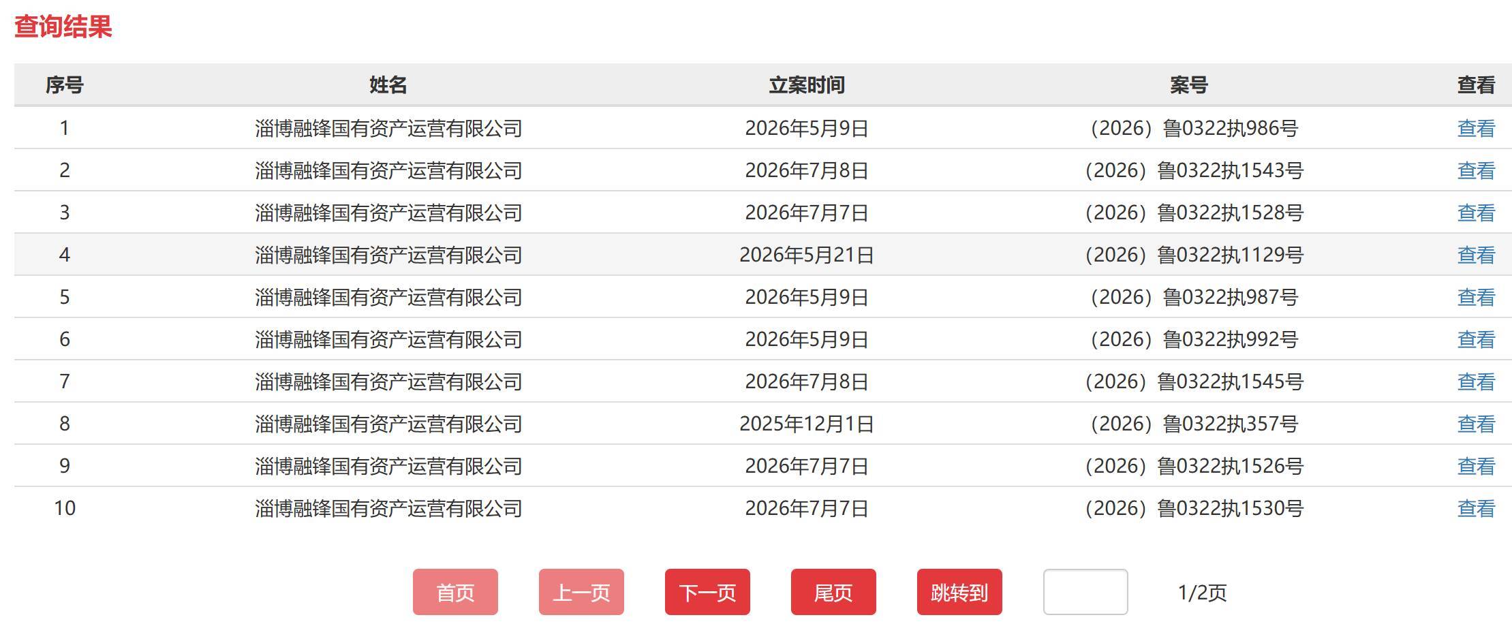
Task: Click date 2026年5月9日 in row 6
Action: 807,339
